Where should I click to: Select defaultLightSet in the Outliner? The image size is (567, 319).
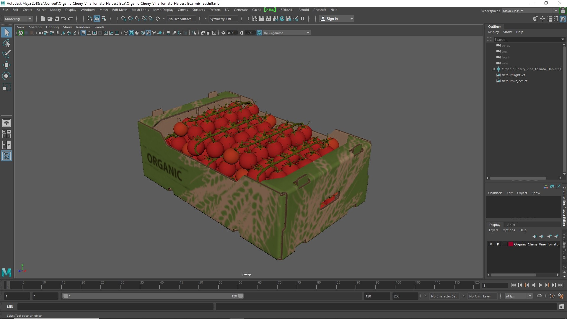[x=513, y=75]
